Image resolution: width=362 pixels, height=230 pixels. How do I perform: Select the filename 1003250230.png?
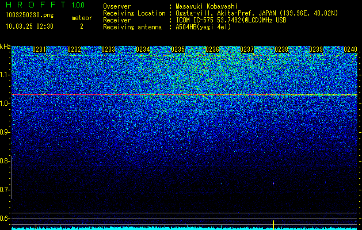coord(29,15)
